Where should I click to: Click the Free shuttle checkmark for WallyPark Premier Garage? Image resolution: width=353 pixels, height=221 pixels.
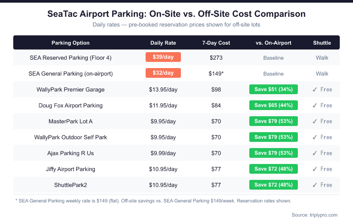coord(315,90)
